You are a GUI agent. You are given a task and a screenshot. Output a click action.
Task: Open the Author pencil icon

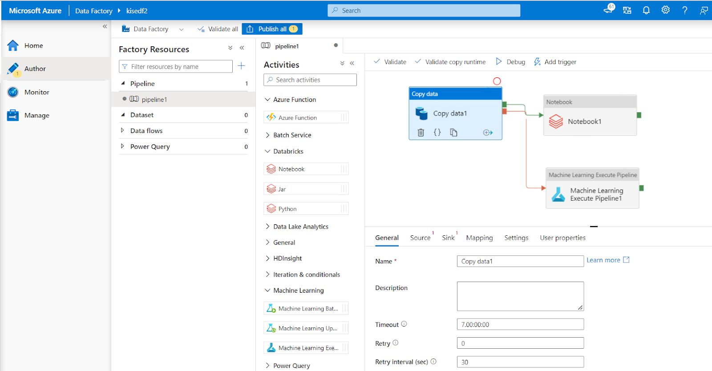[x=13, y=69]
